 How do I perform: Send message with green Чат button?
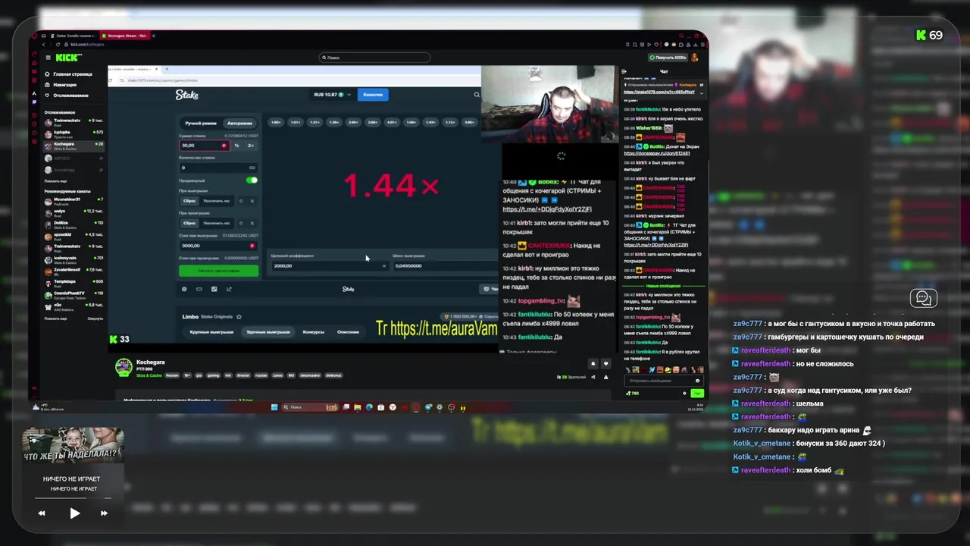(x=696, y=393)
